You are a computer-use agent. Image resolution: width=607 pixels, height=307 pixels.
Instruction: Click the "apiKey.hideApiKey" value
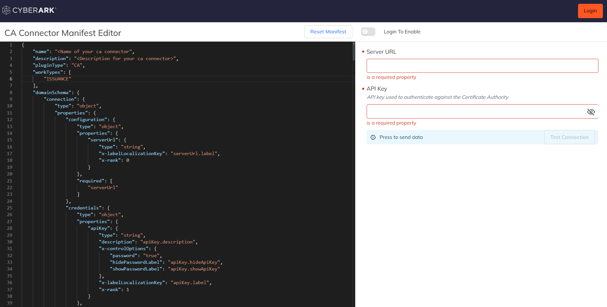194,262
